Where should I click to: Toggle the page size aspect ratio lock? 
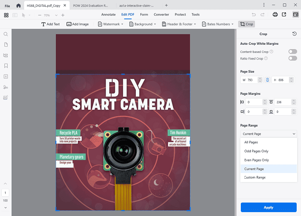(267, 80)
